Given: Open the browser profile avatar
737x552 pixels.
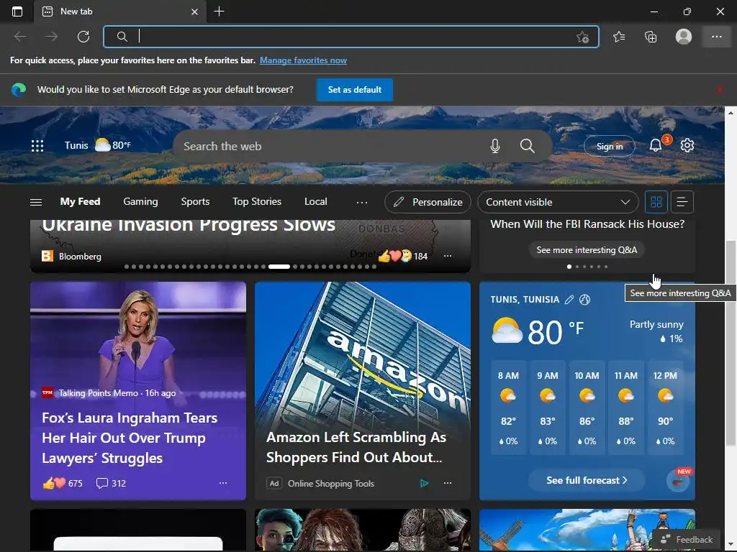Looking at the screenshot, I should coord(684,37).
